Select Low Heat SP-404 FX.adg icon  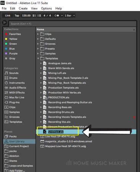42,136
